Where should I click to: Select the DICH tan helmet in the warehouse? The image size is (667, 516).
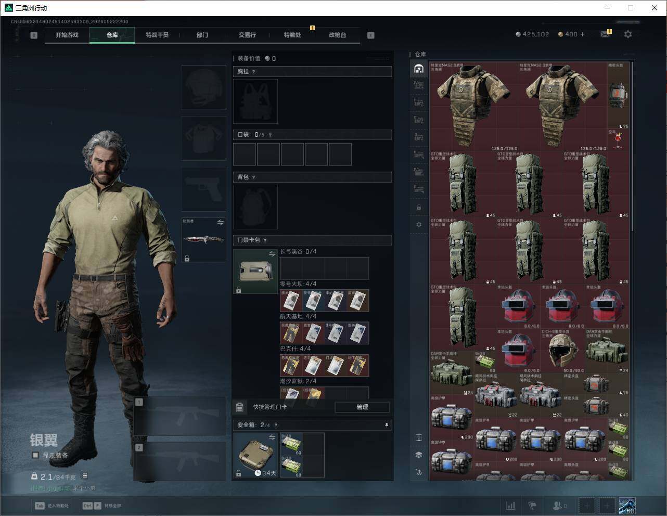coord(563,351)
